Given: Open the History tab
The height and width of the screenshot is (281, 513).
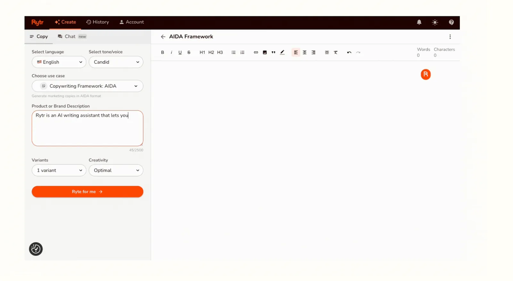Looking at the screenshot, I should coord(98,22).
